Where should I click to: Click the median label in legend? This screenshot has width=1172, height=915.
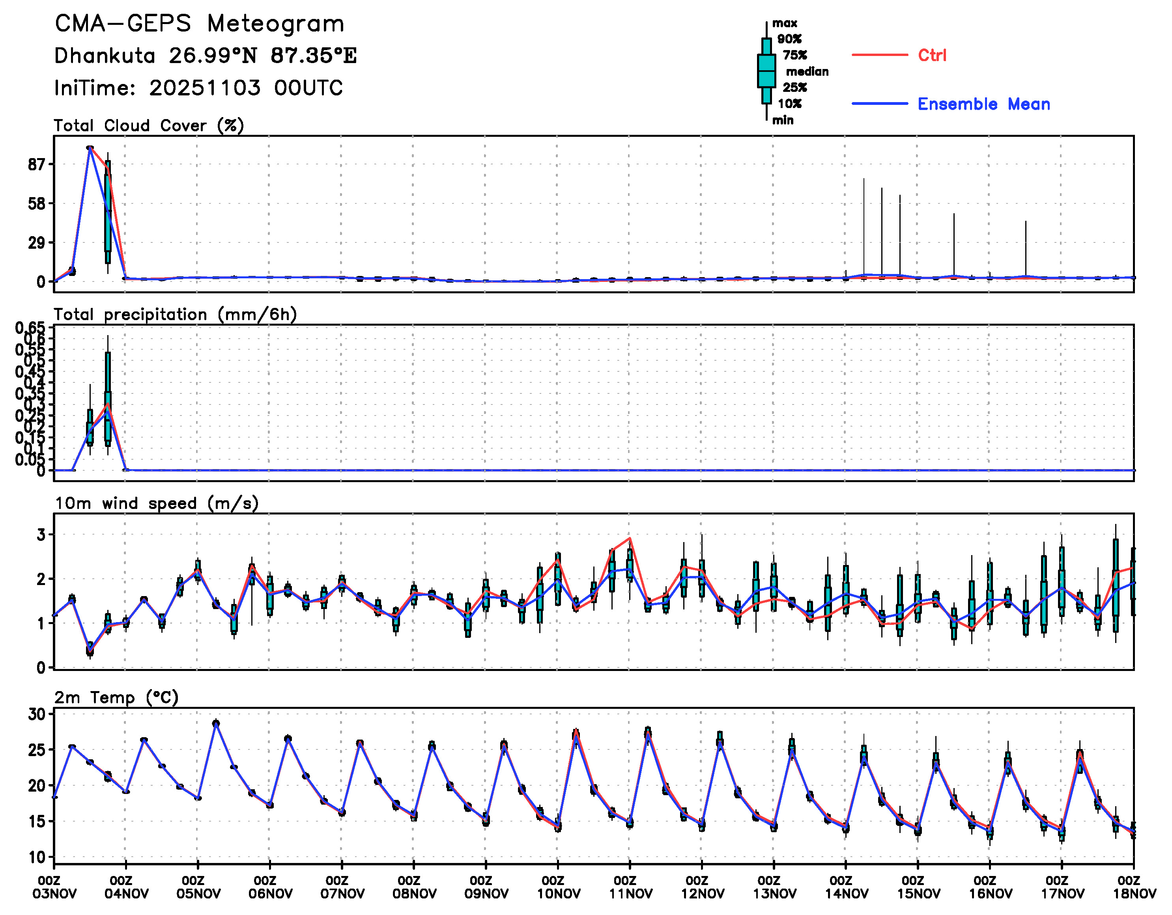pyautogui.click(x=807, y=71)
